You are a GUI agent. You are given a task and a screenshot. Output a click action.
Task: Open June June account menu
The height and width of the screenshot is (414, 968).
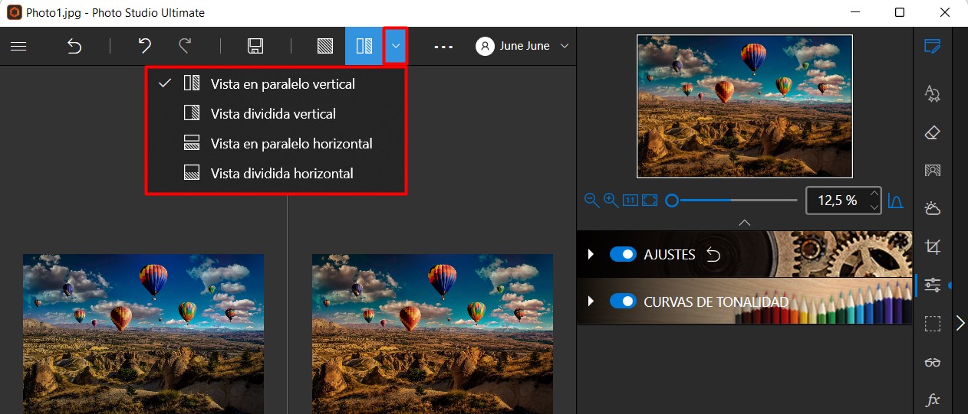pos(523,46)
